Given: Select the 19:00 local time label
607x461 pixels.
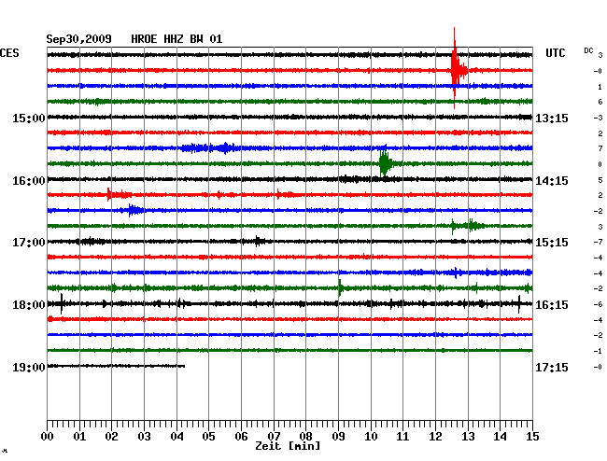Looking at the screenshot, I should 29,367.
